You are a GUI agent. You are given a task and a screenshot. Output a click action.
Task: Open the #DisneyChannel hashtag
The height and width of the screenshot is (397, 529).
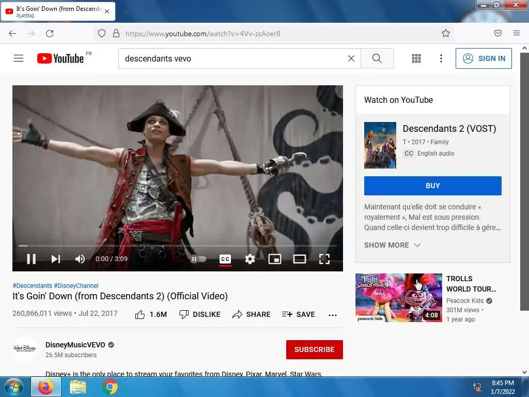(x=76, y=285)
